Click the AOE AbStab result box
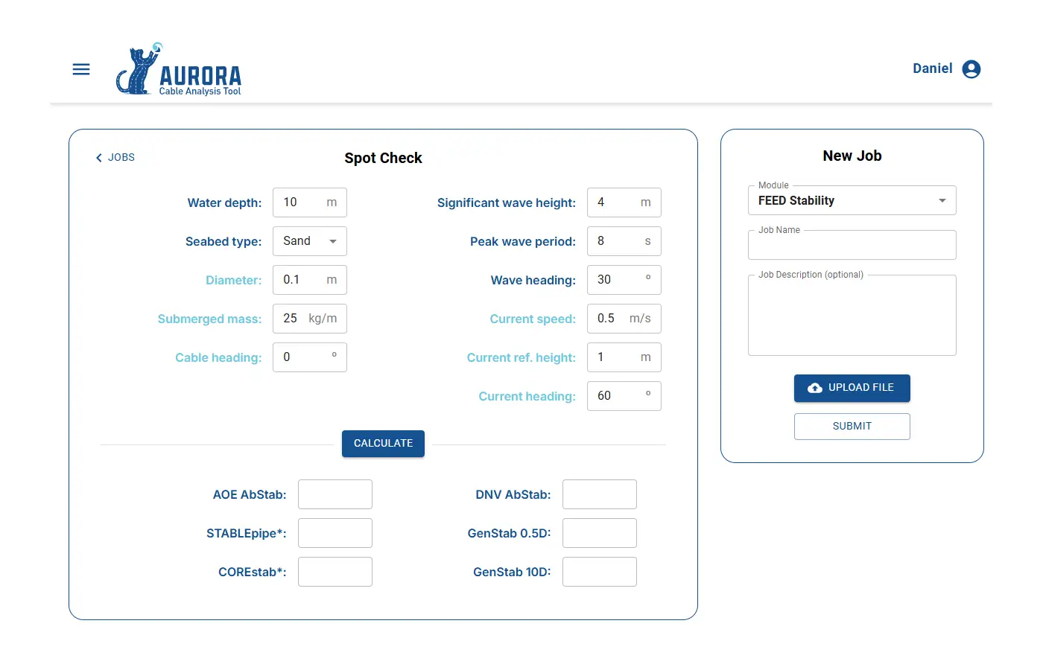Screen dimensions: 1043x670 click(335, 494)
